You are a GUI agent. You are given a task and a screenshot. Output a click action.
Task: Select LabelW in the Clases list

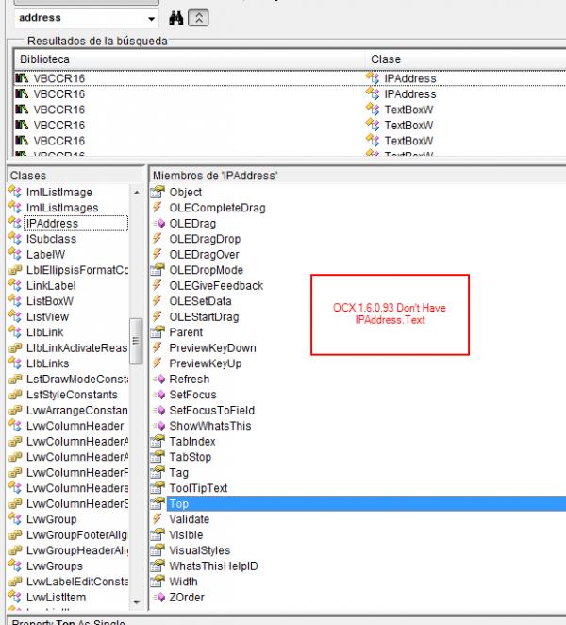coord(46,254)
